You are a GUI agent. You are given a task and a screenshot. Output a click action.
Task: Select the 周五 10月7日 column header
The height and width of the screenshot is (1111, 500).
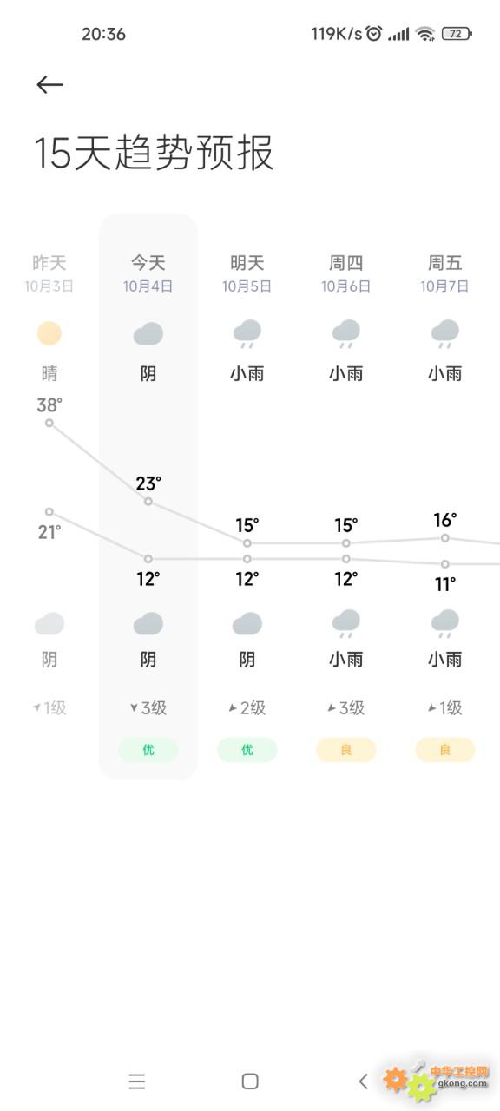(x=445, y=273)
